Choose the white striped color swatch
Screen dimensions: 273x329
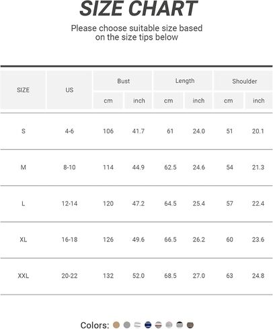point(137,325)
